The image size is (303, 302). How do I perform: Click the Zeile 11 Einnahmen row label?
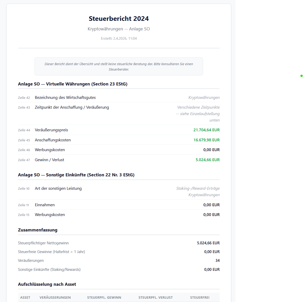(x=45, y=205)
